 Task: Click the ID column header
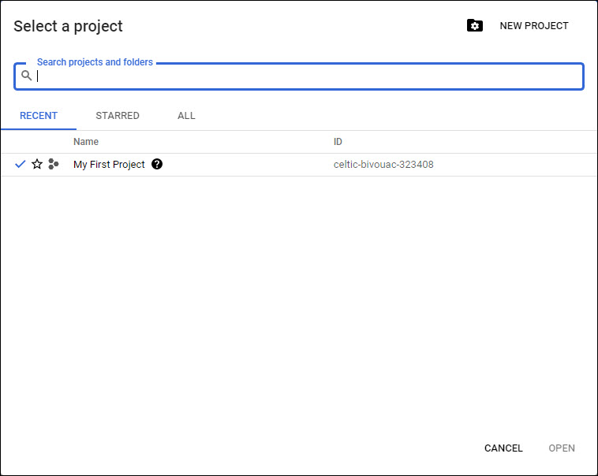(338, 142)
